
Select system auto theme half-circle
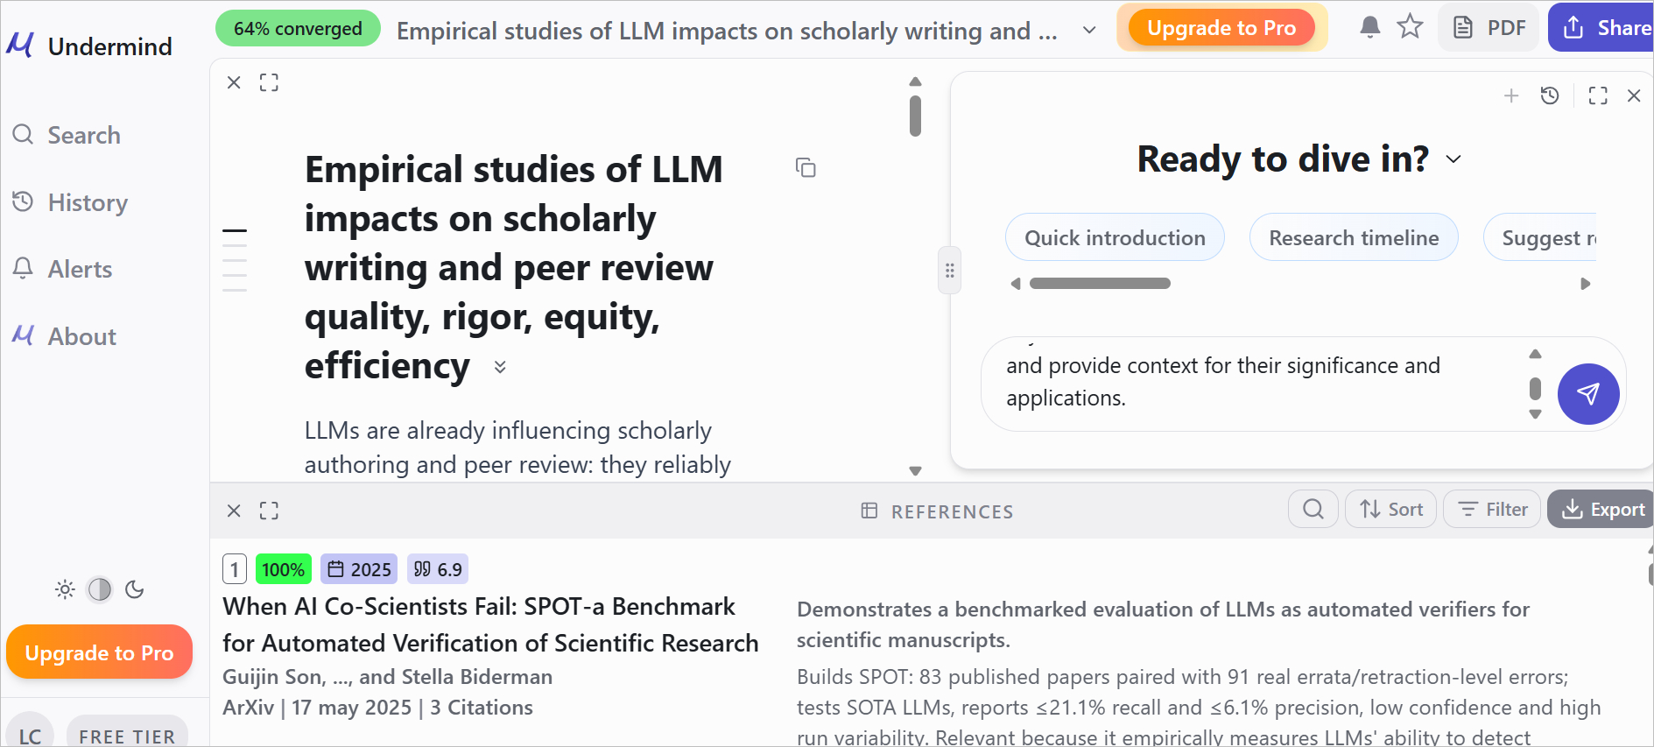(100, 589)
